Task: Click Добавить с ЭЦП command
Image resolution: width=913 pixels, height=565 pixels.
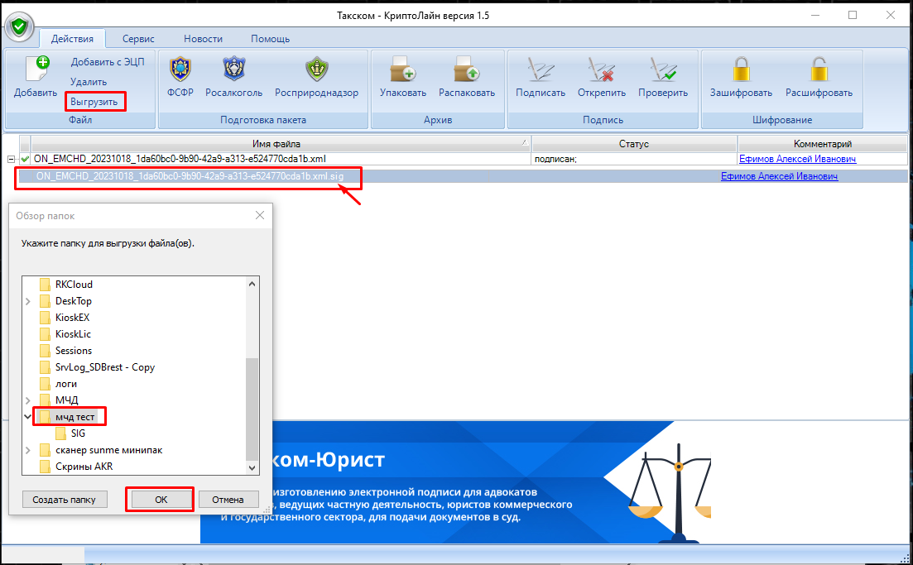Action: click(108, 62)
